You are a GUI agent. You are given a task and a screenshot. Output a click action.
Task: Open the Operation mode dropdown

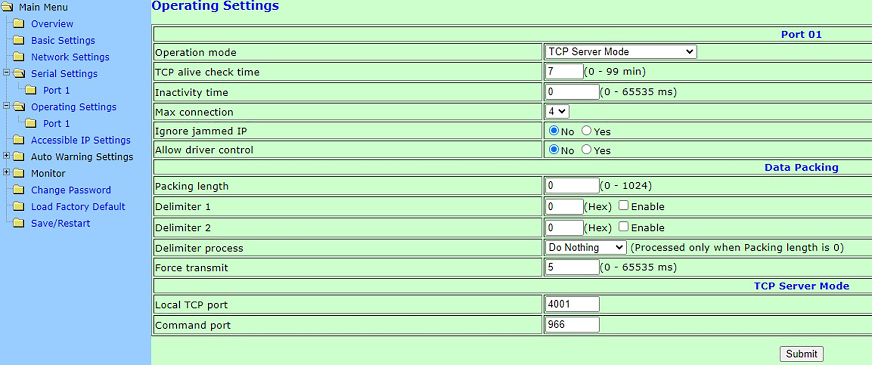pyautogui.click(x=620, y=52)
